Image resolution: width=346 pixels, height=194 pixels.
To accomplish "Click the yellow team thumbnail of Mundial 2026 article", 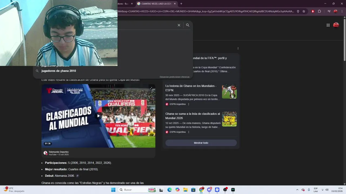I will 229,119.
